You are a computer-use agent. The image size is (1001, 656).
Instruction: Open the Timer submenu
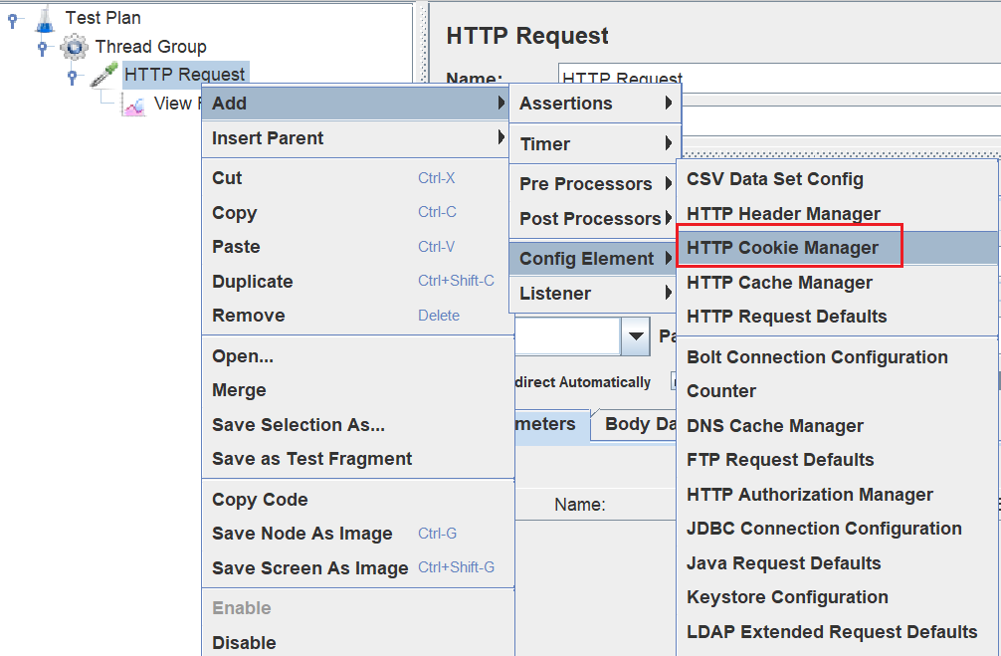595,143
